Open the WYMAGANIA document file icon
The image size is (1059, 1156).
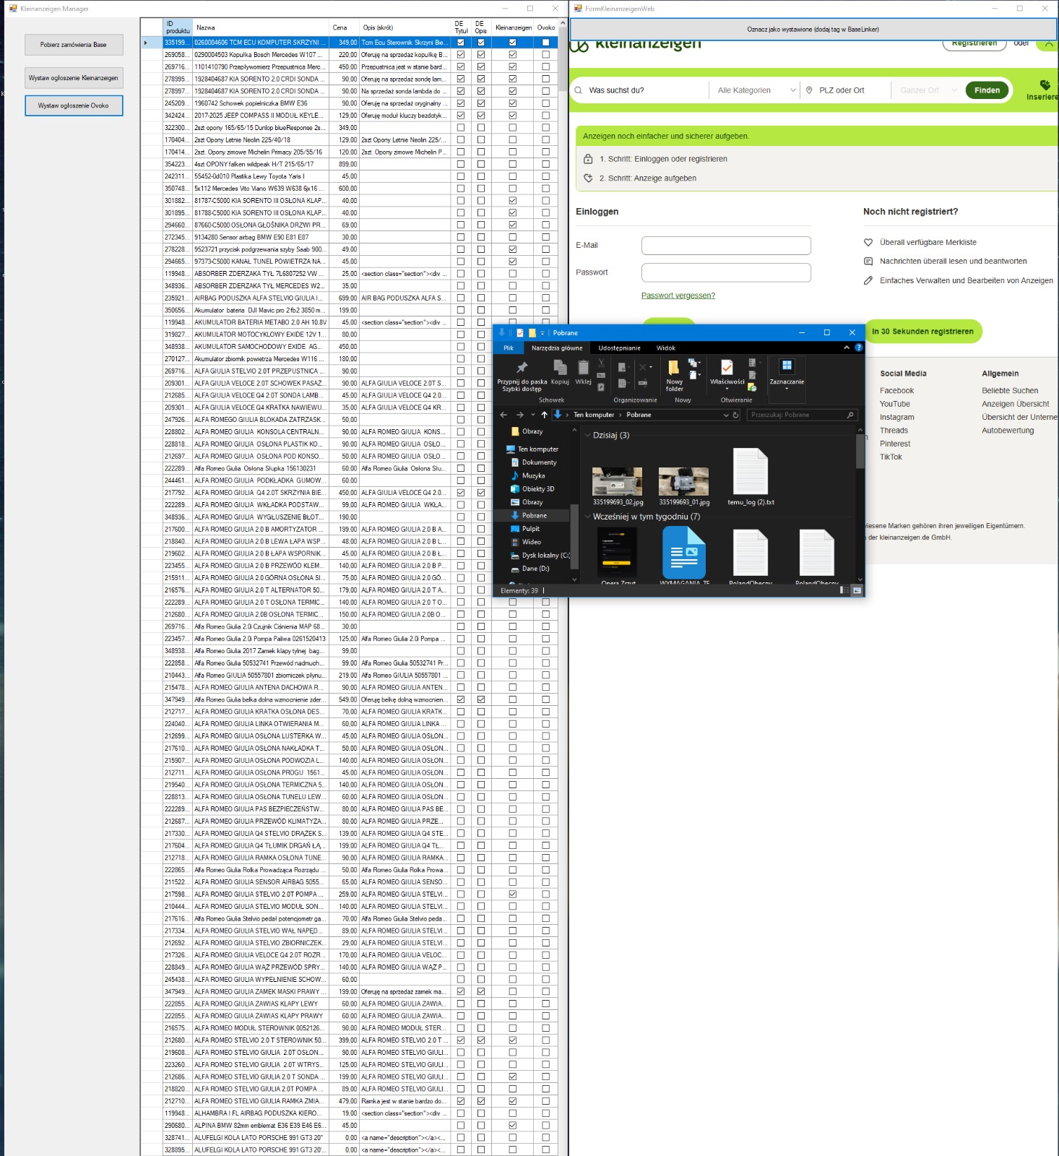point(683,553)
